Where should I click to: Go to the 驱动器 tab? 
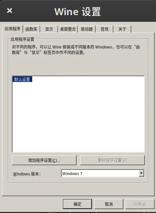(87, 29)
